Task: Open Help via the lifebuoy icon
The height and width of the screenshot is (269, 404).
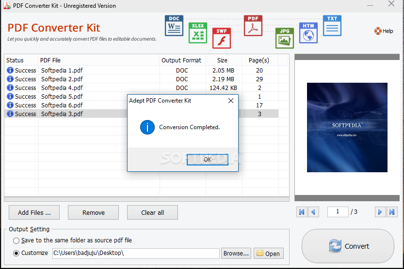Action: pos(378,31)
